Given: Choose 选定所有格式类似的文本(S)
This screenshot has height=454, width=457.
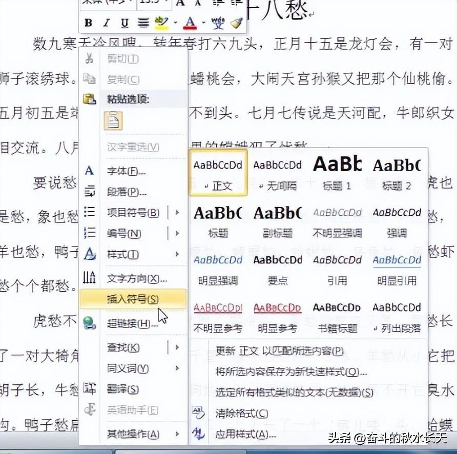Looking at the screenshot, I should point(294,393).
